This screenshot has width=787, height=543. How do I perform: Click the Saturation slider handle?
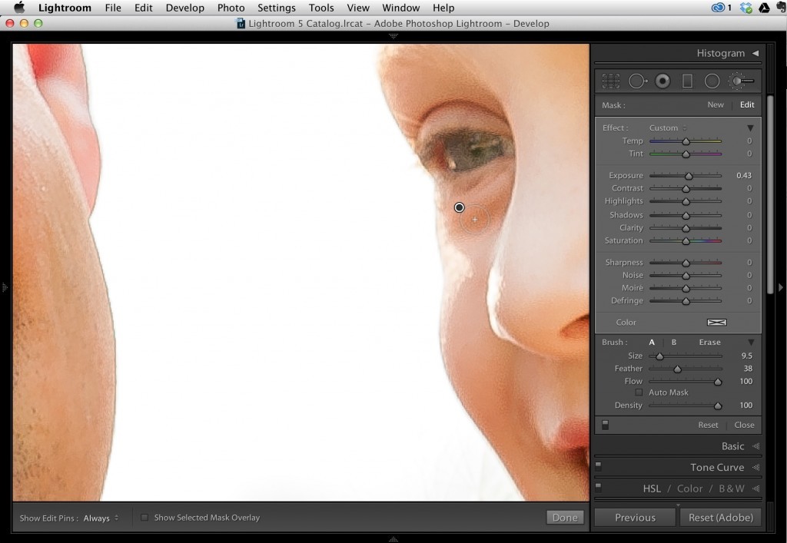686,241
